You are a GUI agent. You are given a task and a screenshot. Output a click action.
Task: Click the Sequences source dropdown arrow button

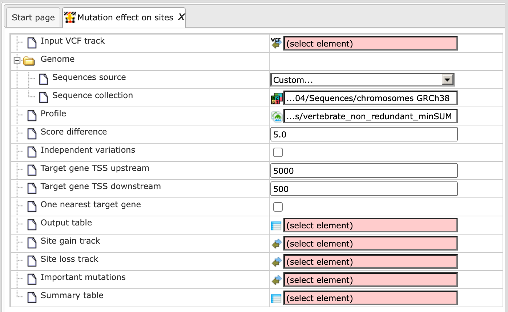pos(447,80)
